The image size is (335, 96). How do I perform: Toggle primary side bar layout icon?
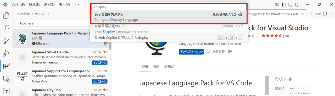[284, 5]
